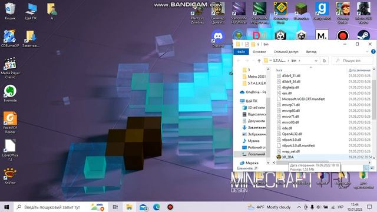Open the Спільний доступ ribbon tab
This screenshot has width=377, height=212.
pyautogui.click(x=286, y=52)
